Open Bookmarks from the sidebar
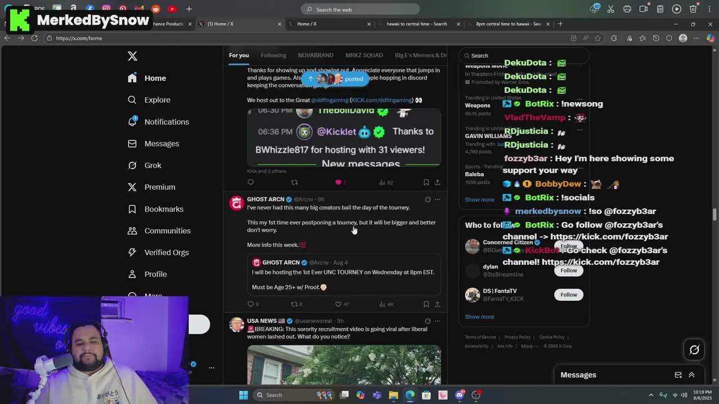The width and height of the screenshot is (719, 404). click(x=156, y=209)
